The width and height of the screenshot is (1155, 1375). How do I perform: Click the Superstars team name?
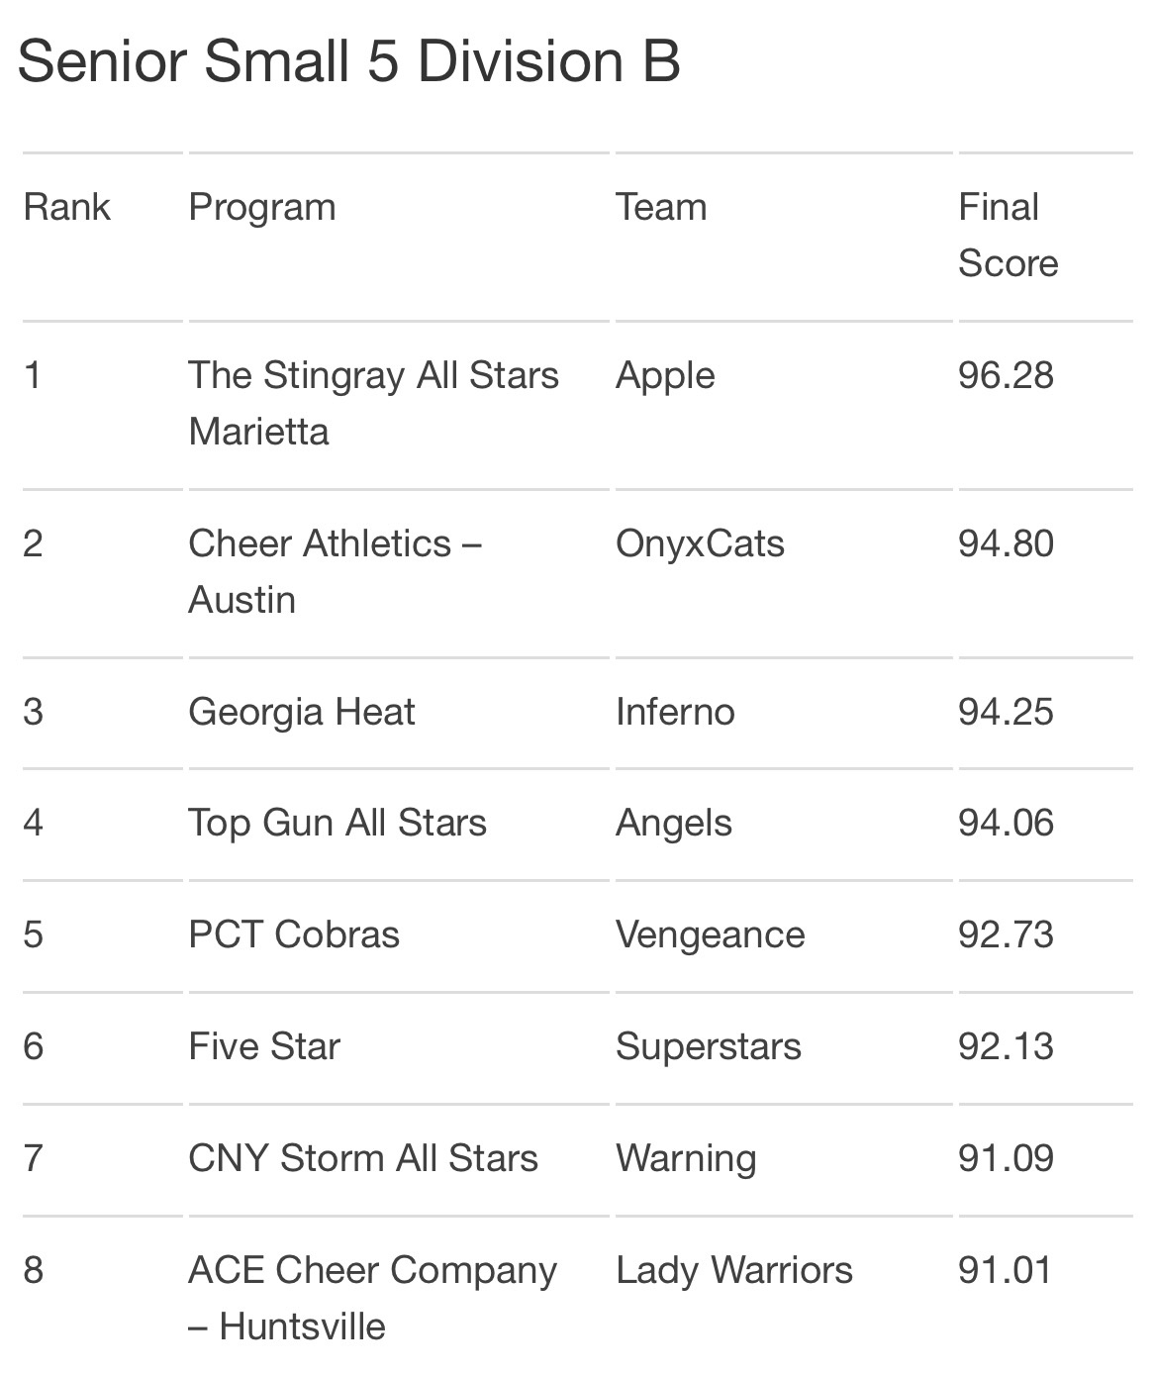pos(709,1047)
